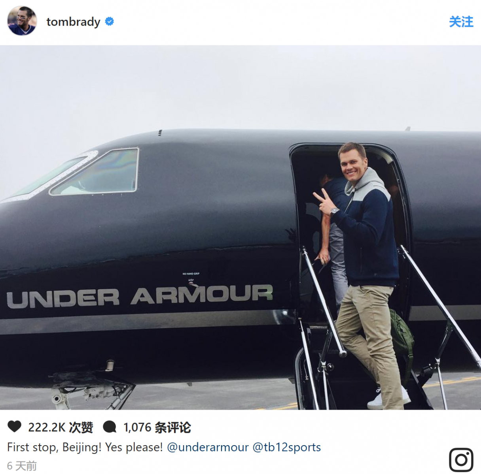Screen dimensions: 481x474
Task: Click the comment bubble icon
Action: 110,427
